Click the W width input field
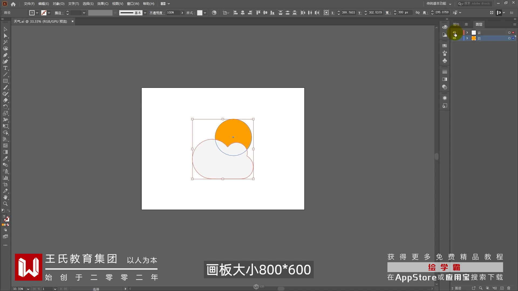 click(x=404, y=12)
